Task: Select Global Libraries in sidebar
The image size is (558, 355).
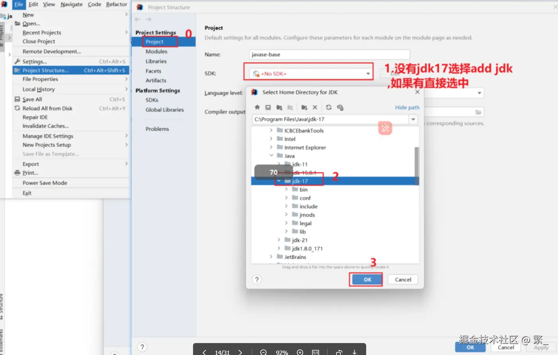Action: (165, 110)
